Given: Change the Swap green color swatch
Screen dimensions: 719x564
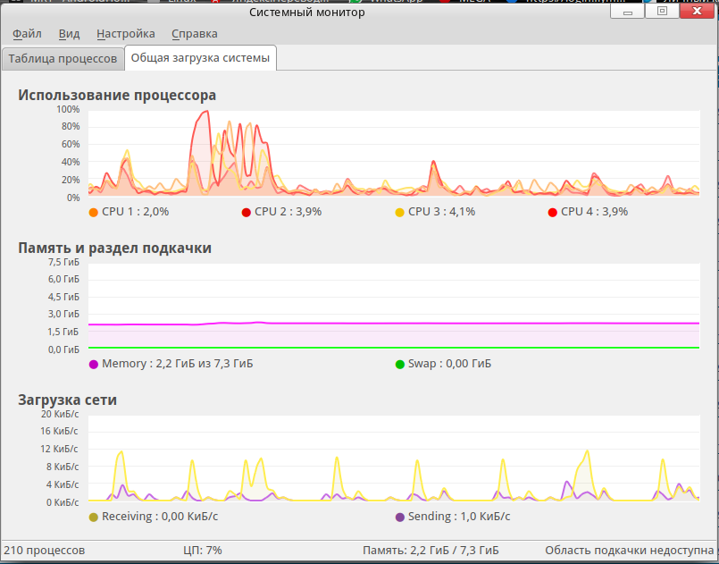Looking at the screenshot, I should (399, 365).
